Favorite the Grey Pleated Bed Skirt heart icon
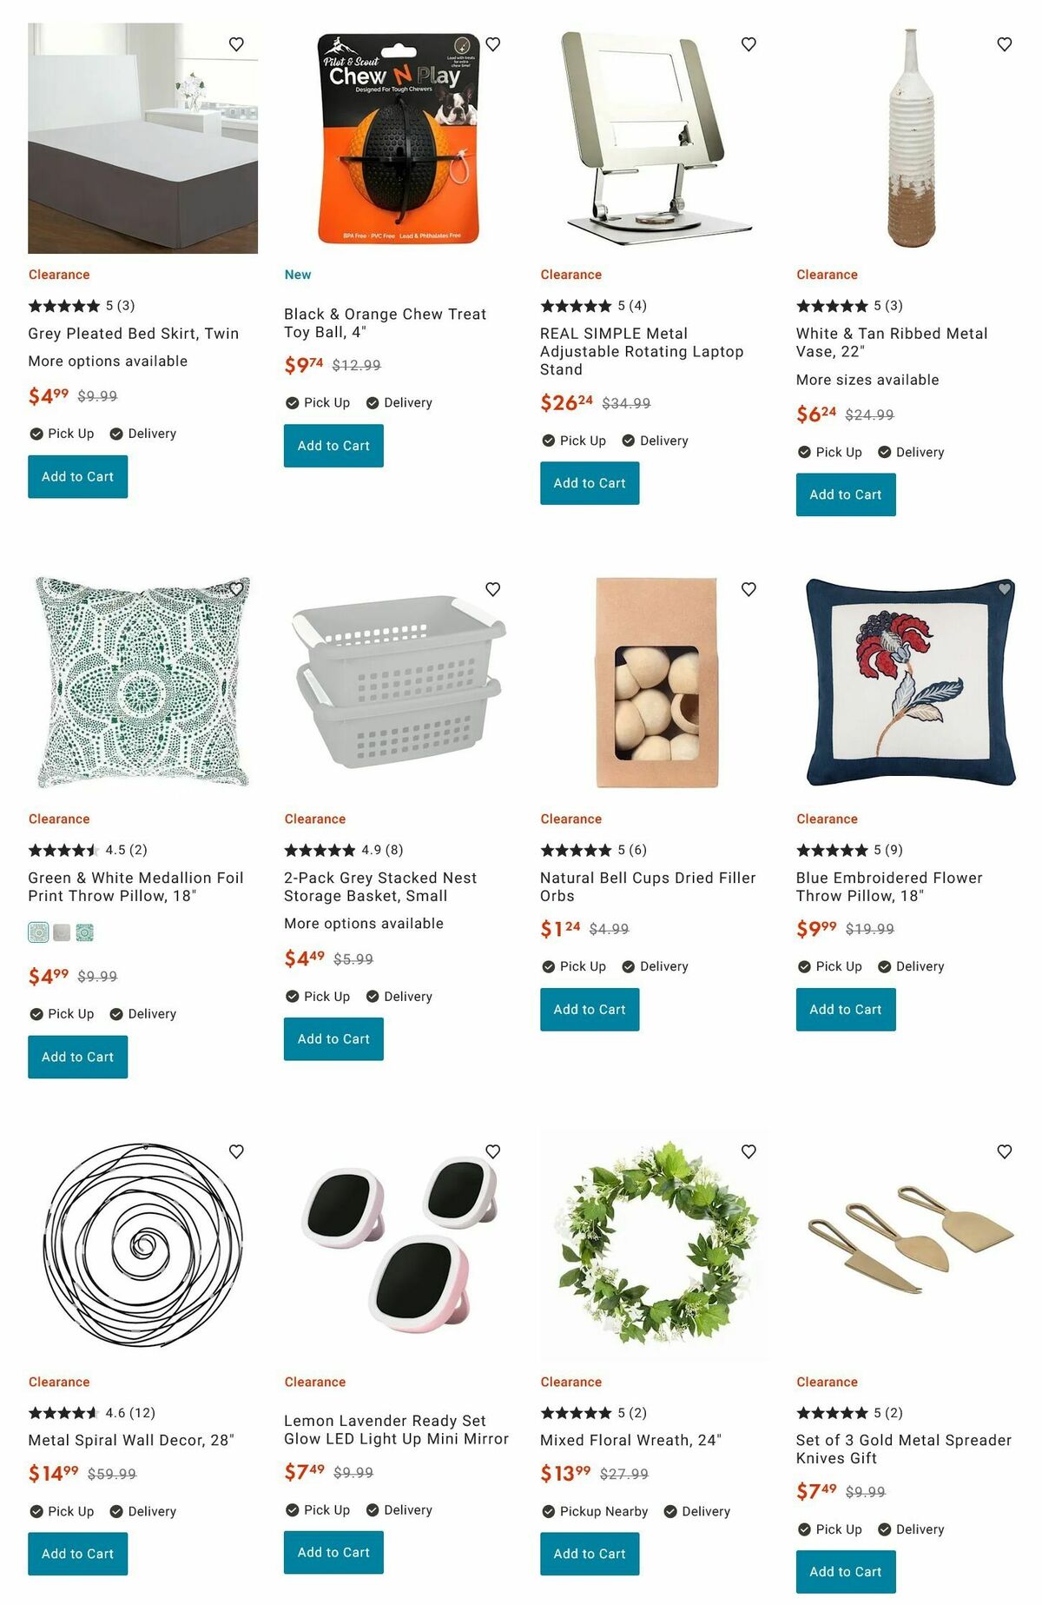The height and width of the screenshot is (1605, 1042). (x=236, y=44)
